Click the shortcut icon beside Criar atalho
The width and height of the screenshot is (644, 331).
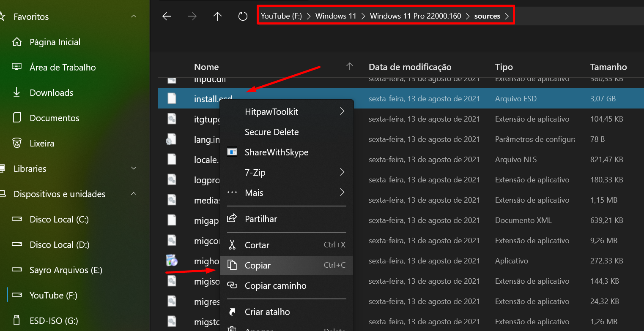click(x=232, y=312)
